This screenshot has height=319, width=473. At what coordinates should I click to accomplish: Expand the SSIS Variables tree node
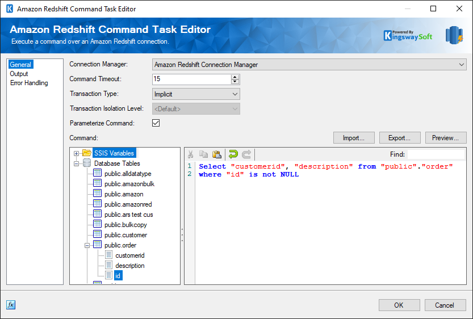(x=76, y=153)
